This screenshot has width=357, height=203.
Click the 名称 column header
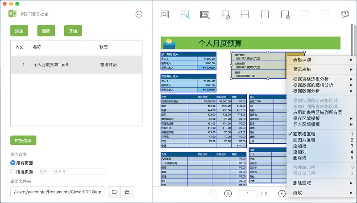click(37, 47)
